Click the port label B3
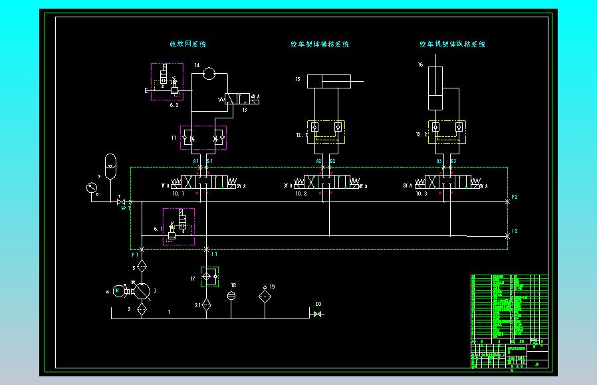This screenshot has width=597, height=385. (x=453, y=161)
